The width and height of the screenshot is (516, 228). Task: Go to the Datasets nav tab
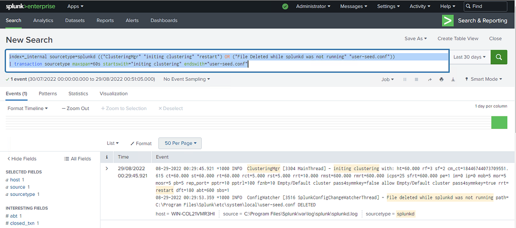pos(75,21)
